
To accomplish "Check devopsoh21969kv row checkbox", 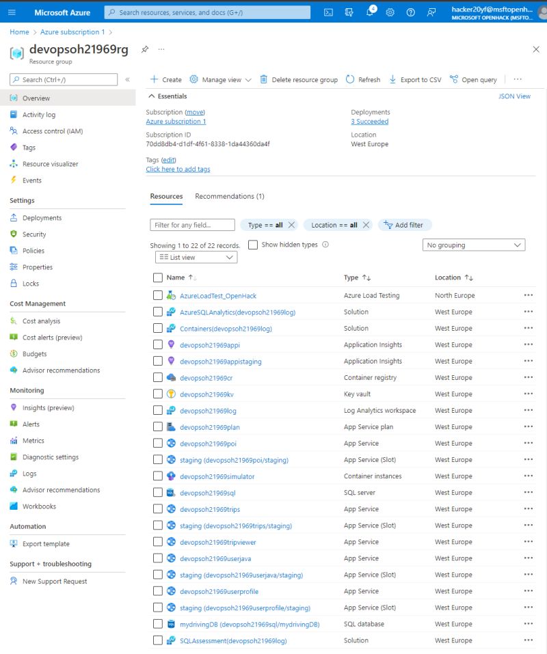I will point(158,394).
